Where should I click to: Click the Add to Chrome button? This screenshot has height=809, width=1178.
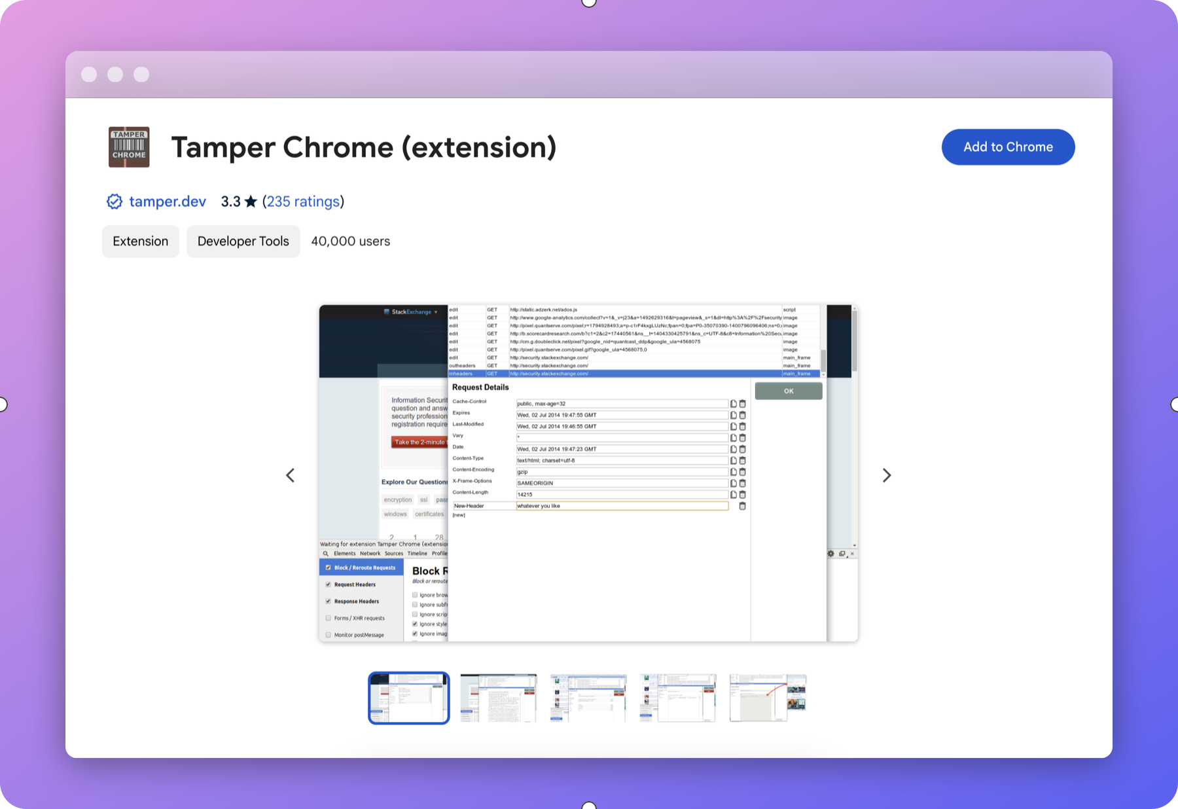(1008, 147)
